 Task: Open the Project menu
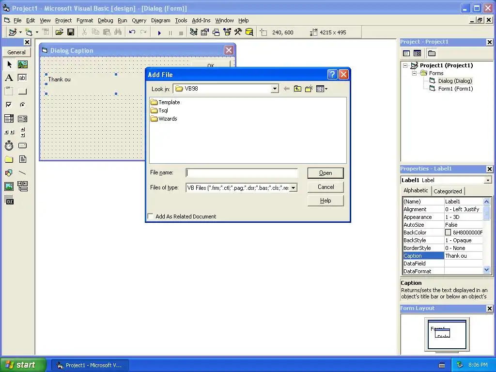coord(63,20)
